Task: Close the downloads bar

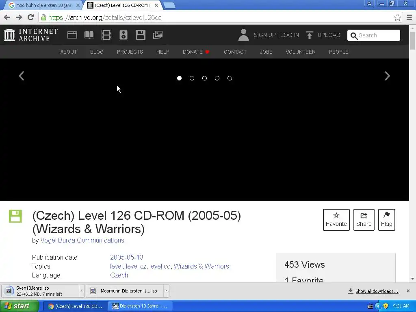Action: [x=408, y=291]
